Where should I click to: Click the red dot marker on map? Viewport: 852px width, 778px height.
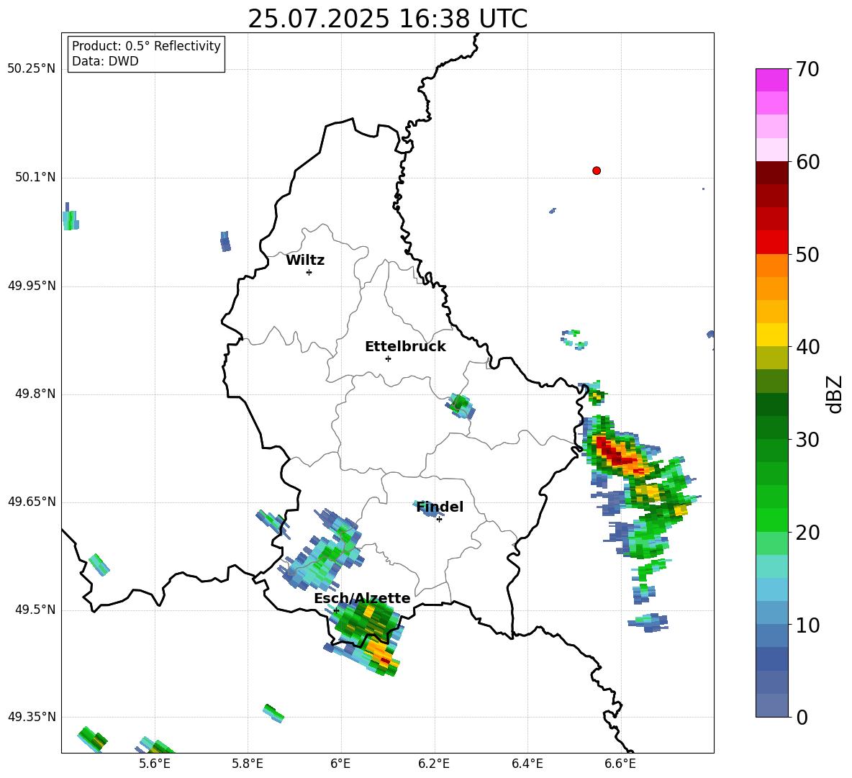(596, 171)
